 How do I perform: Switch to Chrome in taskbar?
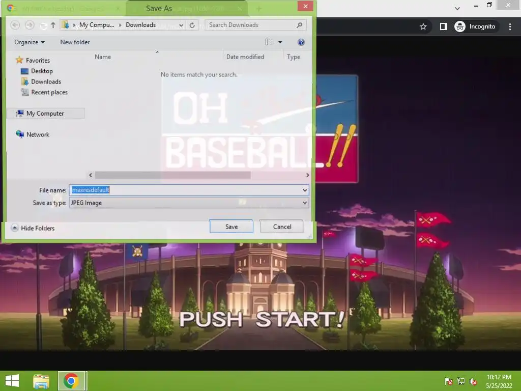click(72, 381)
